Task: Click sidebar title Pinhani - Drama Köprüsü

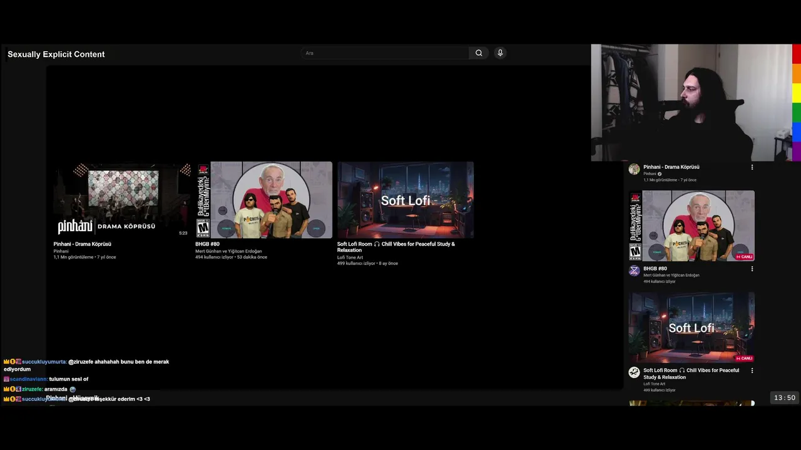Action: [671, 167]
